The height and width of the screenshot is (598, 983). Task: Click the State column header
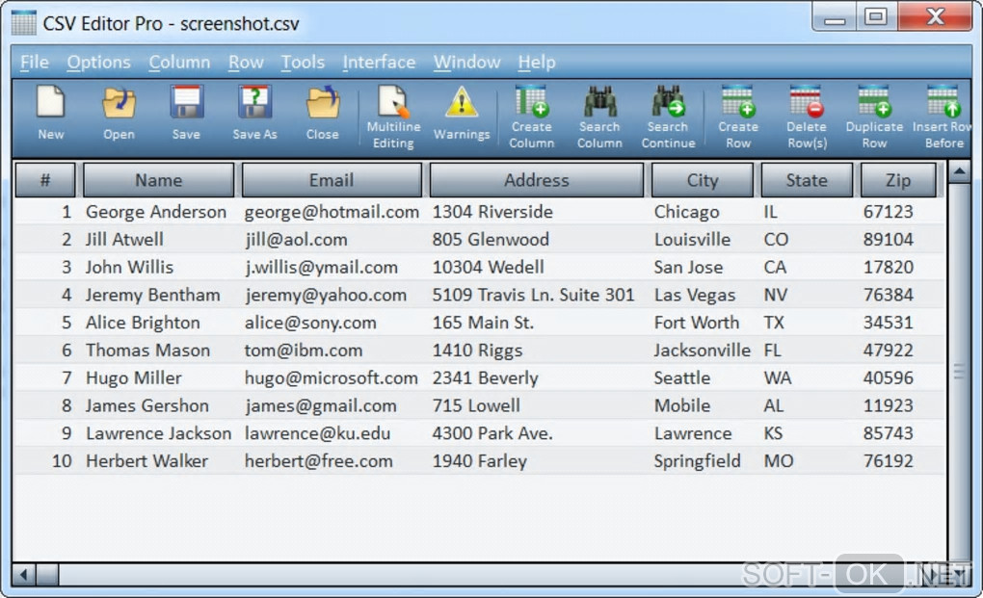(807, 180)
